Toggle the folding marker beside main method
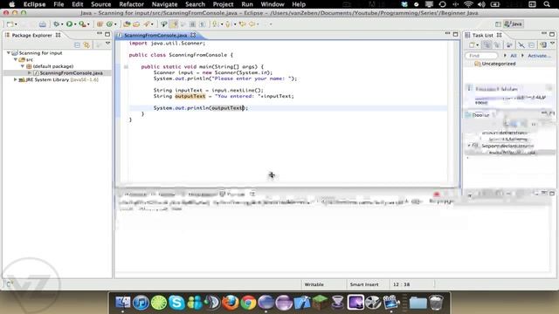559x314 pixels. (x=126, y=66)
